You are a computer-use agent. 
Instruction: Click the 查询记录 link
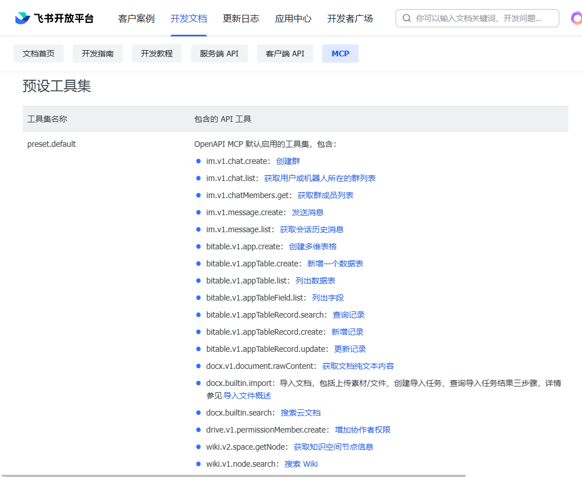[348, 315]
